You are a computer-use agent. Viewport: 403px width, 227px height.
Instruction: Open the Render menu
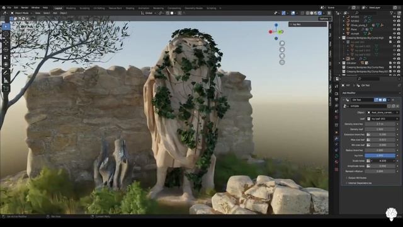[x=25, y=8]
